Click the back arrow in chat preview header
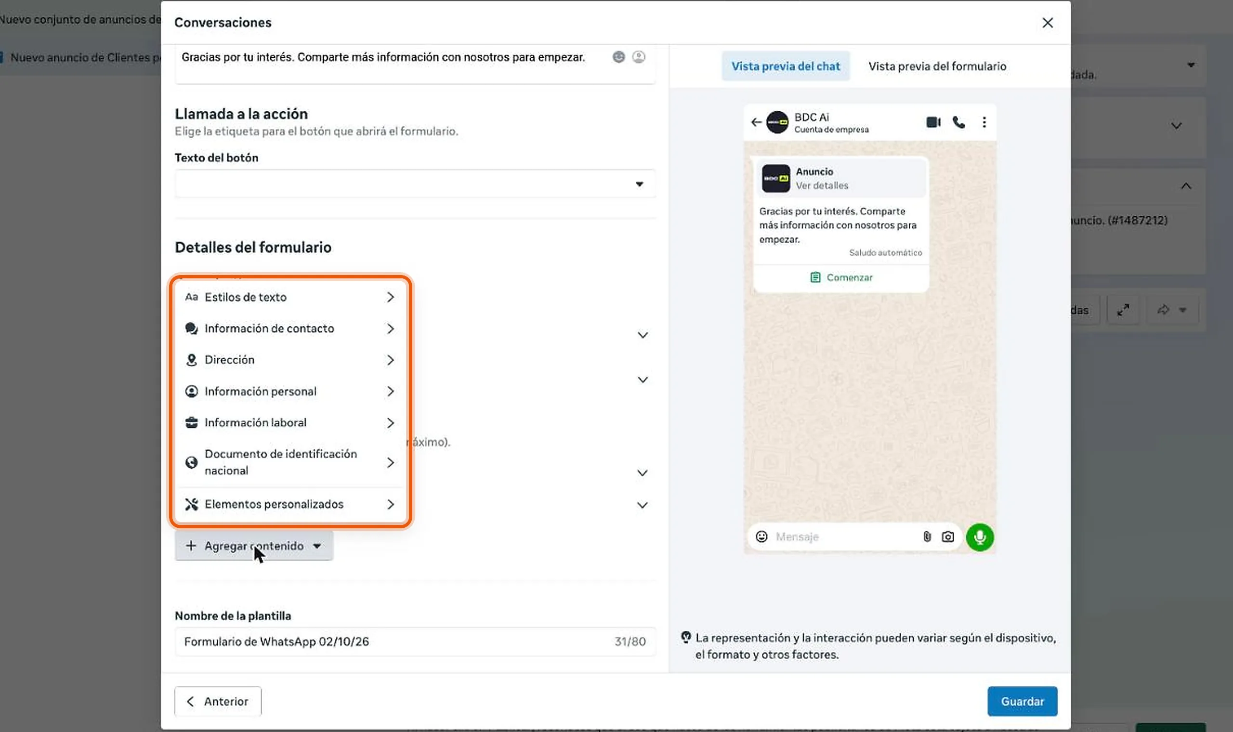This screenshot has width=1233, height=732. click(x=756, y=122)
